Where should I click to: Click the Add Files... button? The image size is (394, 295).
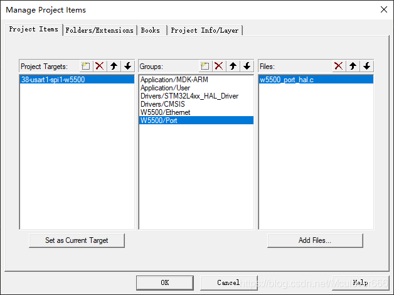point(315,240)
